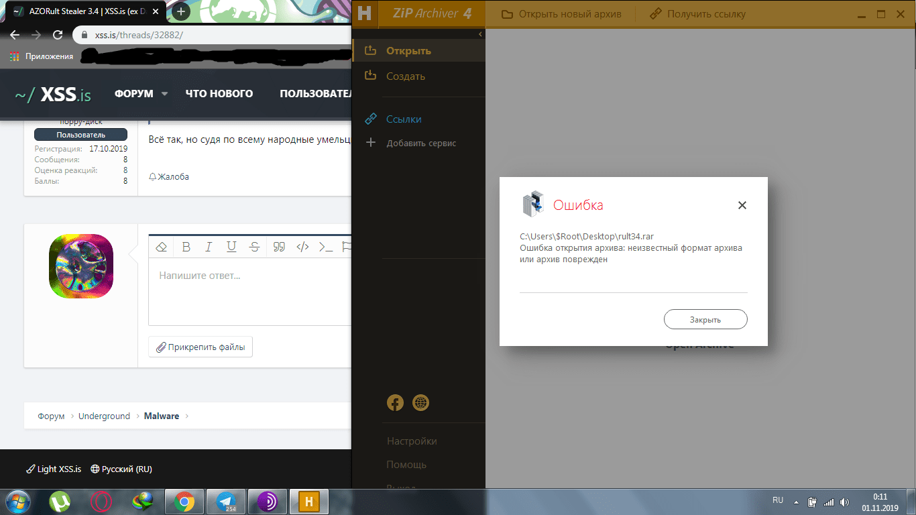Screen dimensions: 916x515
Task: Click the globe website icon in archiver sidebar
Action: click(420, 402)
